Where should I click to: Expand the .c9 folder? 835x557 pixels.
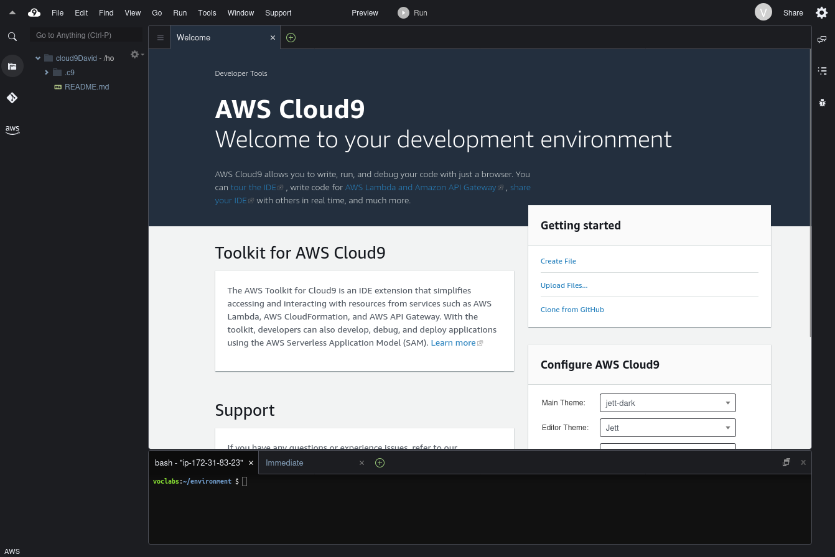[47, 72]
